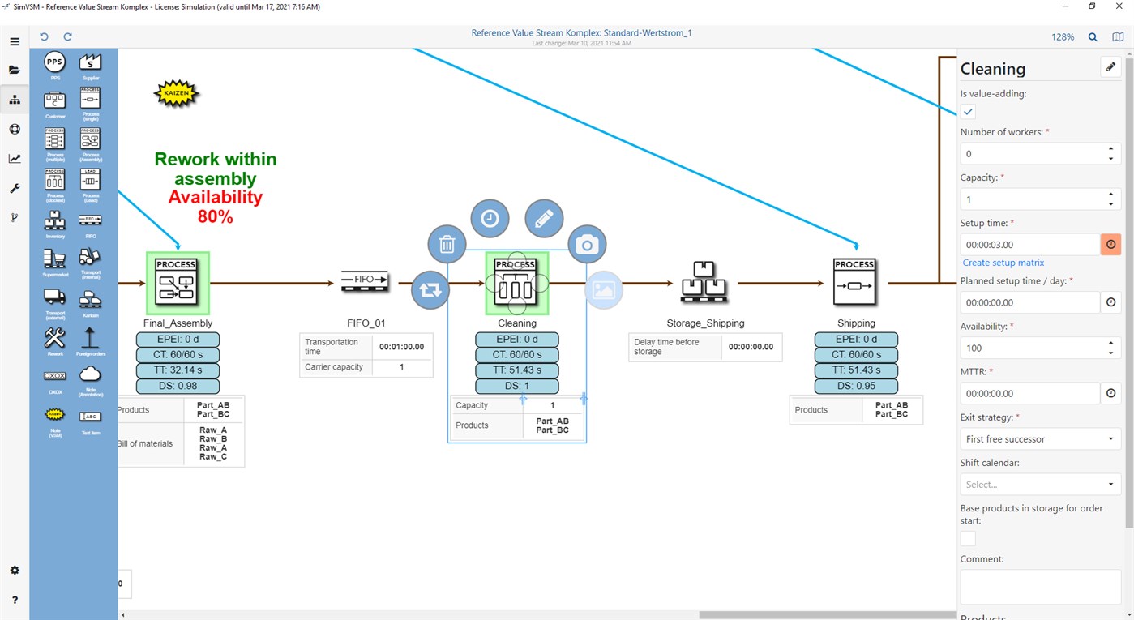This screenshot has height=620, width=1134.
Task: Open the globe panel in the left rail
Action: click(x=15, y=128)
